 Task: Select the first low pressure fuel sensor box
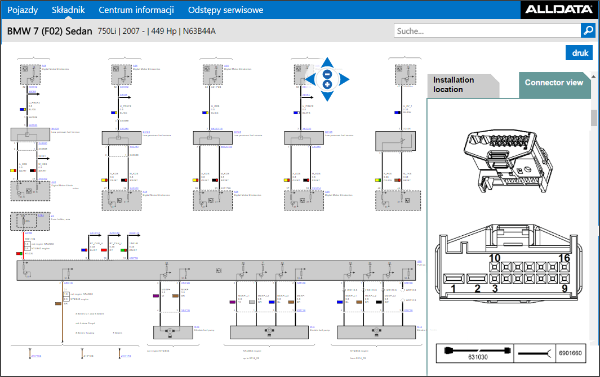click(x=30, y=134)
